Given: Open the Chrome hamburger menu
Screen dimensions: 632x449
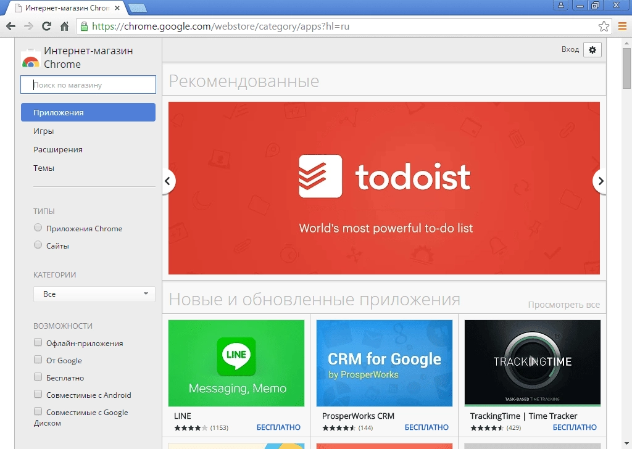Looking at the screenshot, I should pos(622,27).
